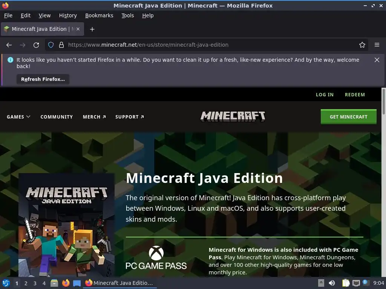Open the File menu
Image resolution: width=386 pixels, height=289 pixels.
tap(8, 15)
